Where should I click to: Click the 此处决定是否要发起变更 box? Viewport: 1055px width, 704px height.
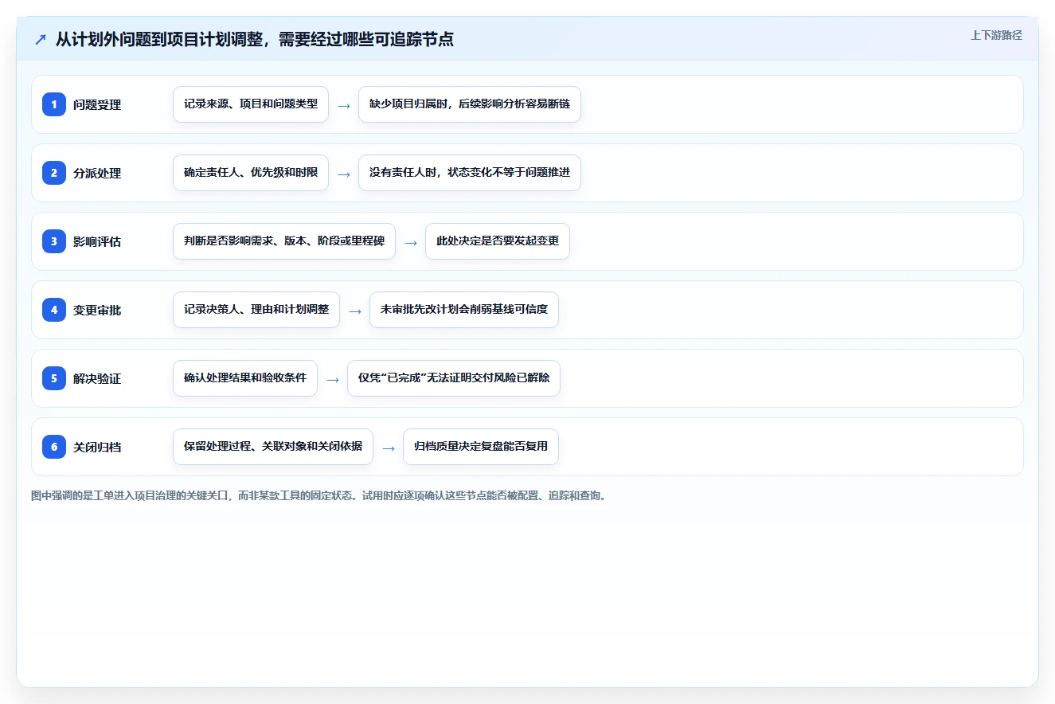[498, 241]
